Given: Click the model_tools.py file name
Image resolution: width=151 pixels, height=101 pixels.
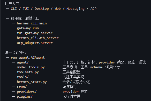Looking at the screenshot, I should [31, 67].
